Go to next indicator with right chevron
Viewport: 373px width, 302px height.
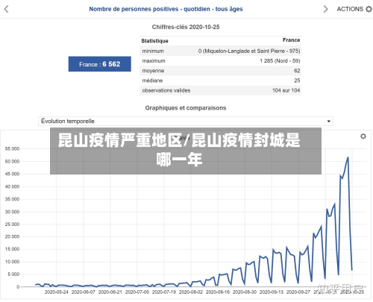click(325, 9)
